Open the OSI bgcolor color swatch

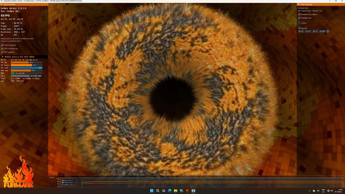[x=328, y=31]
